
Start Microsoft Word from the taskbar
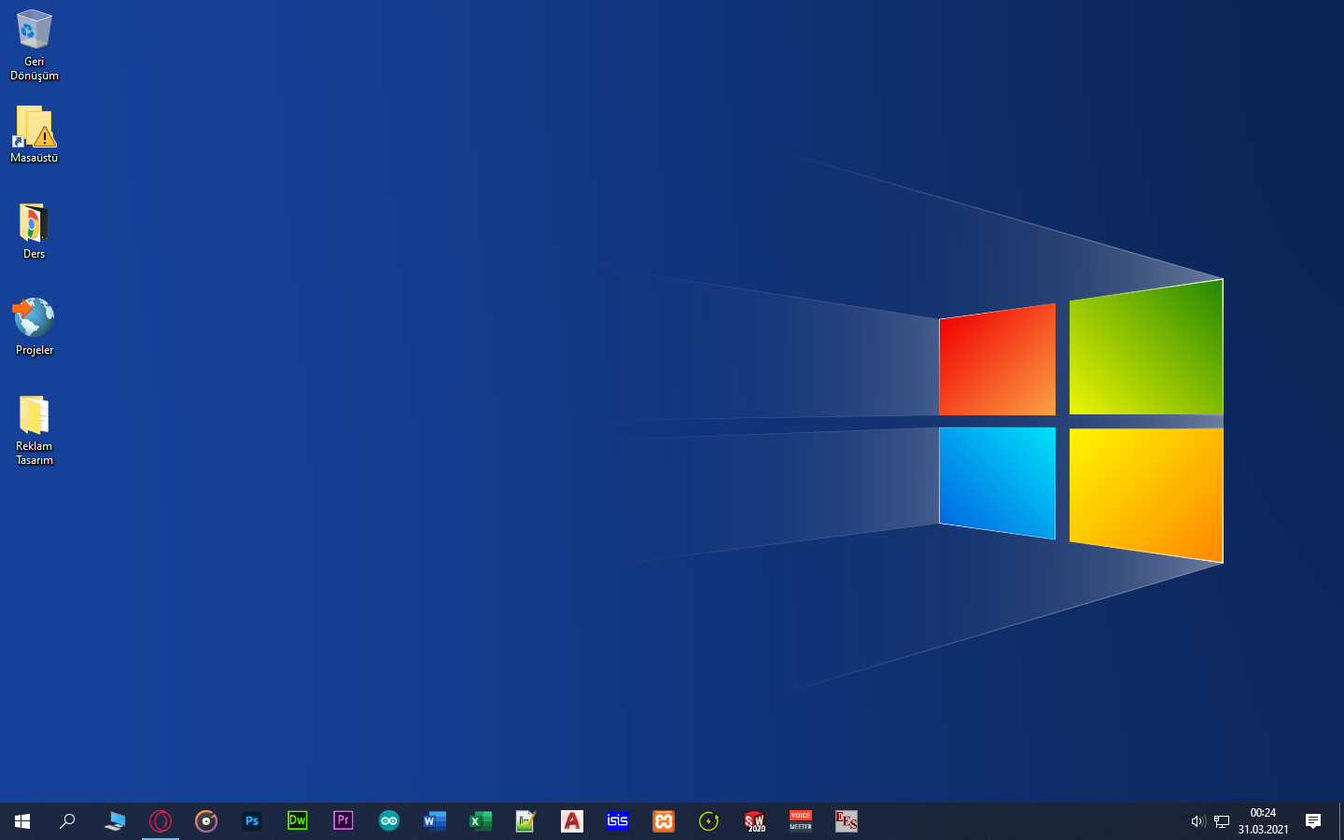click(435, 821)
